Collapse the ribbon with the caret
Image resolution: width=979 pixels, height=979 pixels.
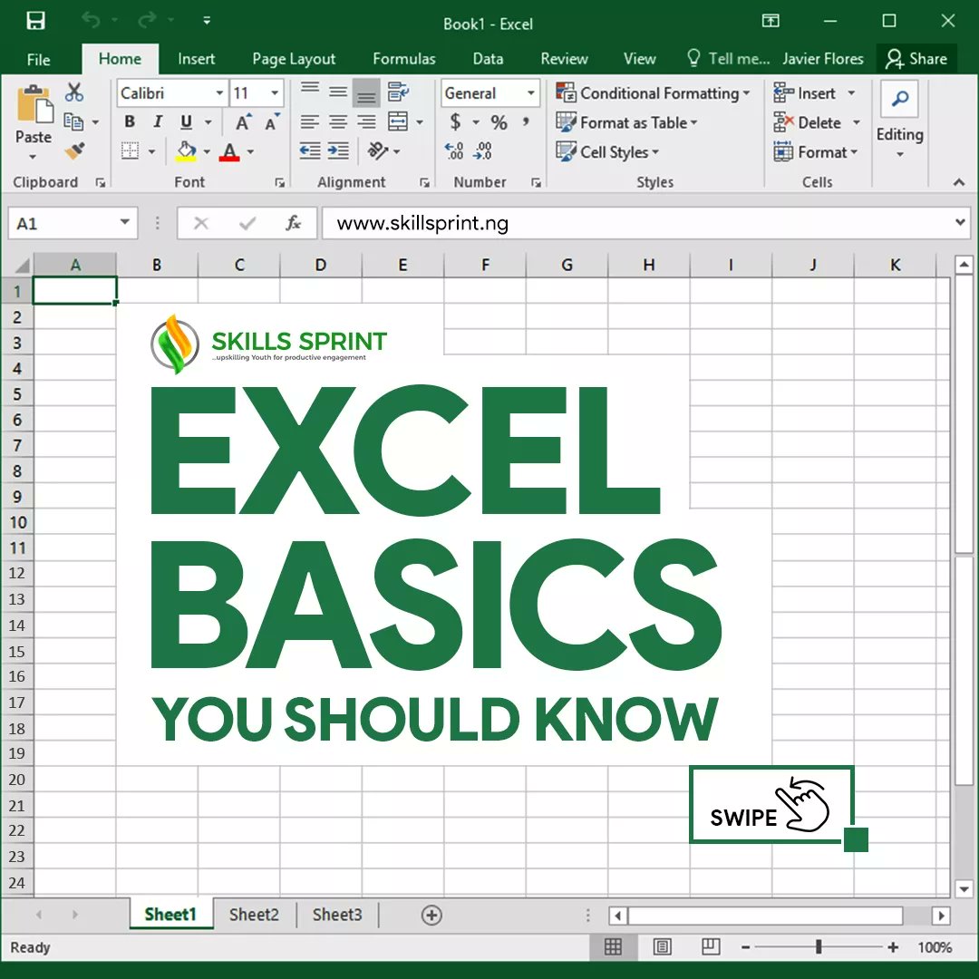(x=958, y=182)
